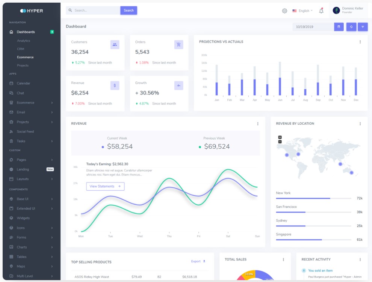
Task: Go to Social Feed
Action: [x=26, y=131]
